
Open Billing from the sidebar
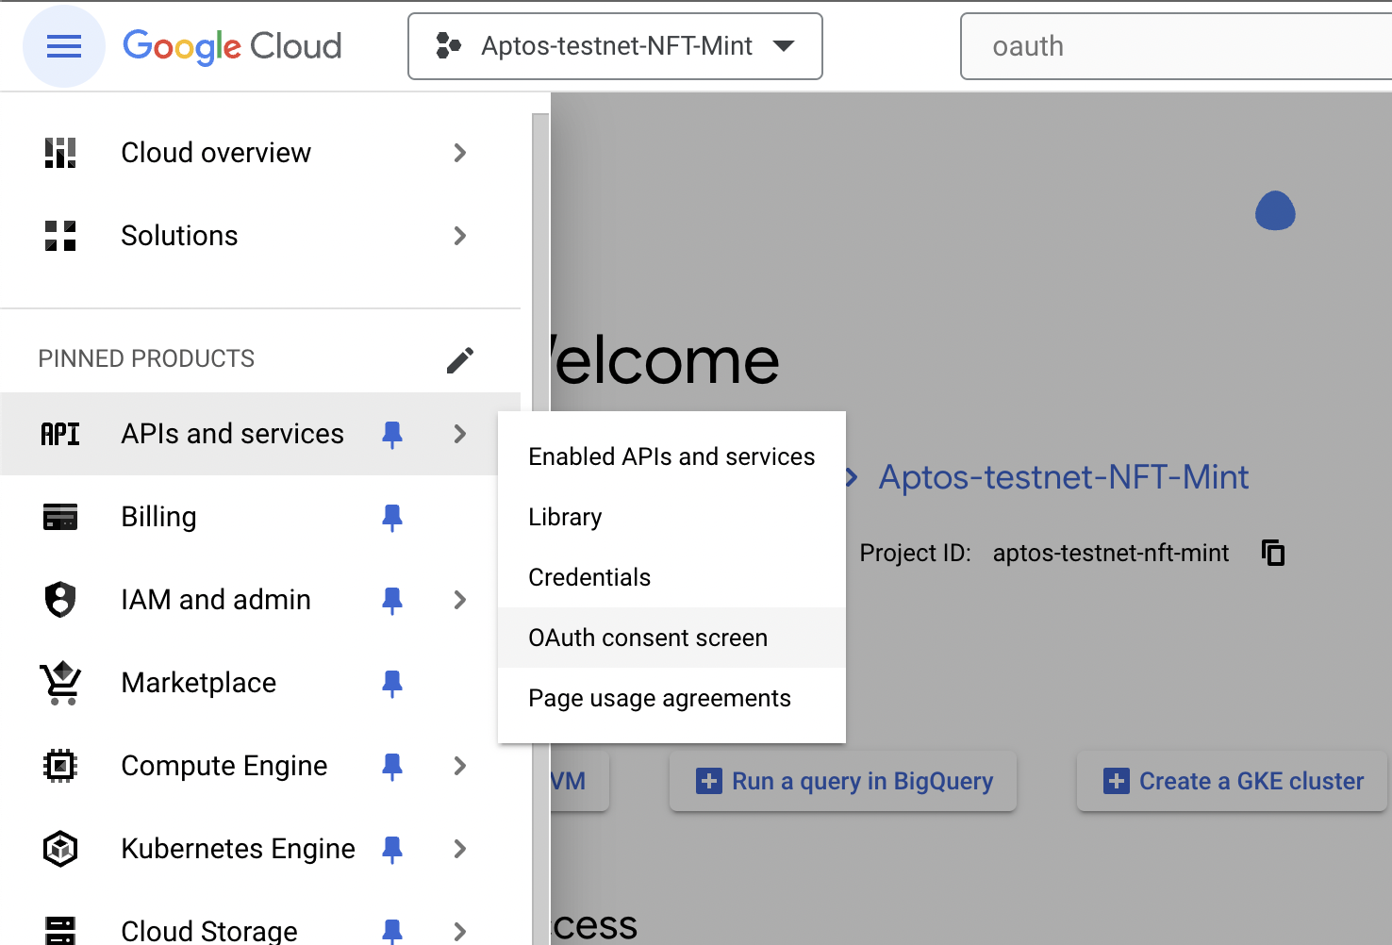tap(158, 517)
